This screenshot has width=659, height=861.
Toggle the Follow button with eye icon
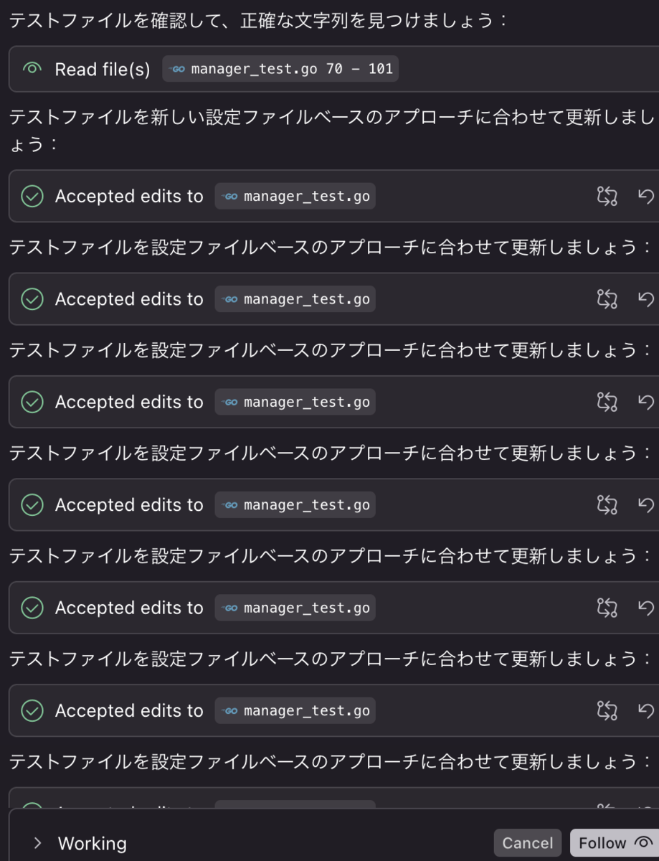pos(614,843)
